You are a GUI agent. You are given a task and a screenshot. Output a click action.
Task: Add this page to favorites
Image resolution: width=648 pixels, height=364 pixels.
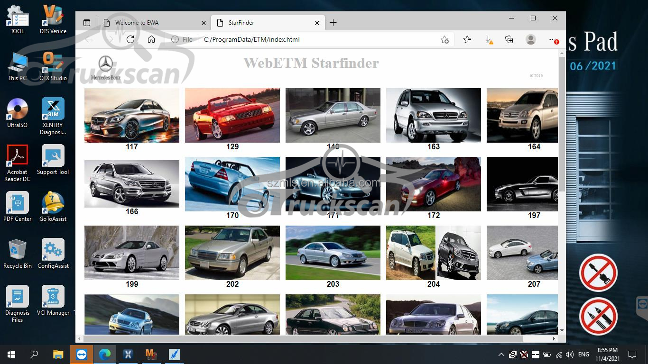444,39
